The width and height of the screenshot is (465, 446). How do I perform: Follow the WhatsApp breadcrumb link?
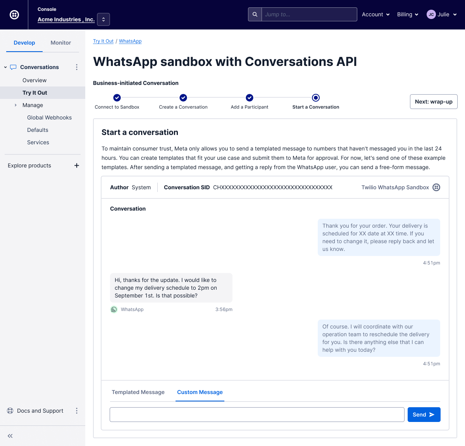130,41
